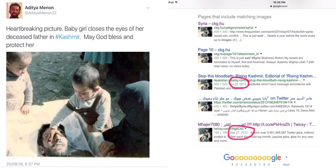Open the tweet's attached photo
This screenshot has width=336, height=168.
[78, 104]
